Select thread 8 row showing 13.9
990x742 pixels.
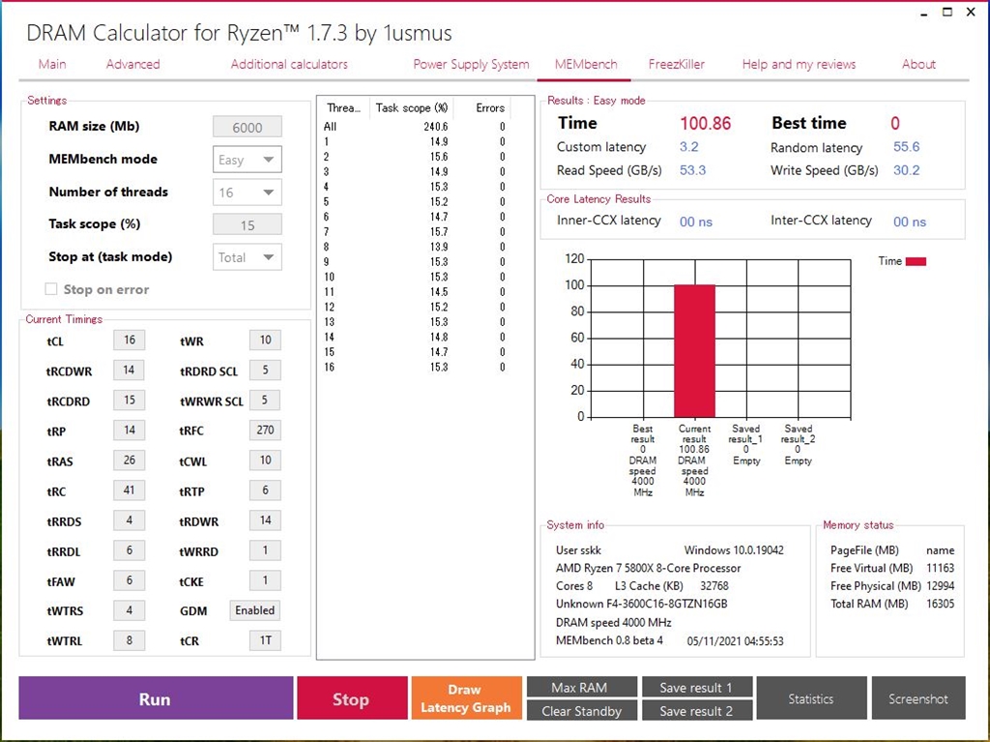tap(415, 247)
